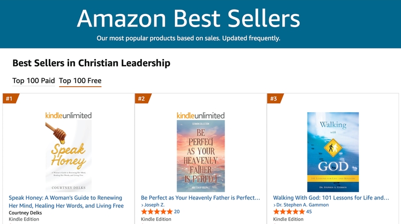Open the Speak Honey title link
This screenshot has height=224, width=401.
pos(66,201)
